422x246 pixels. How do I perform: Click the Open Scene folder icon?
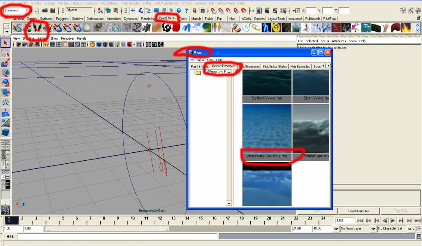[x=45, y=11]
